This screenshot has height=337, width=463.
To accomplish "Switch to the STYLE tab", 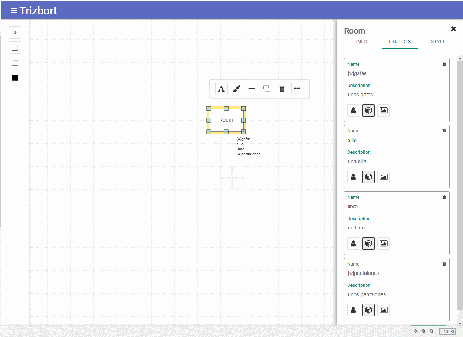I will [438, 41].
